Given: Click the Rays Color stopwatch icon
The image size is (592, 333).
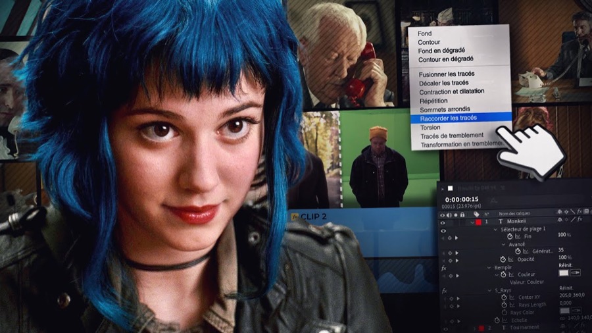Looking at the screenshot, I should point(505,313).
